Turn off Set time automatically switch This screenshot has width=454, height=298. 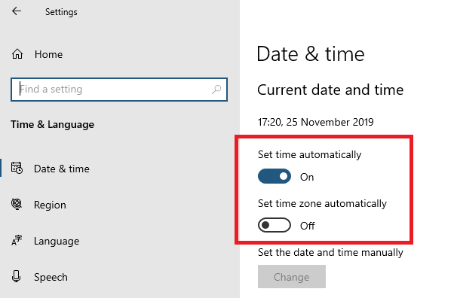[275, 176]
